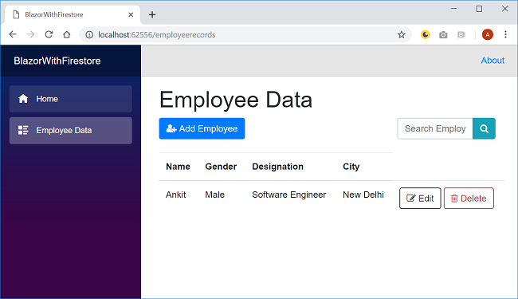518x299 pixels.
Task: Bookmark this page with star icon
Action: [x=402, y=35]
